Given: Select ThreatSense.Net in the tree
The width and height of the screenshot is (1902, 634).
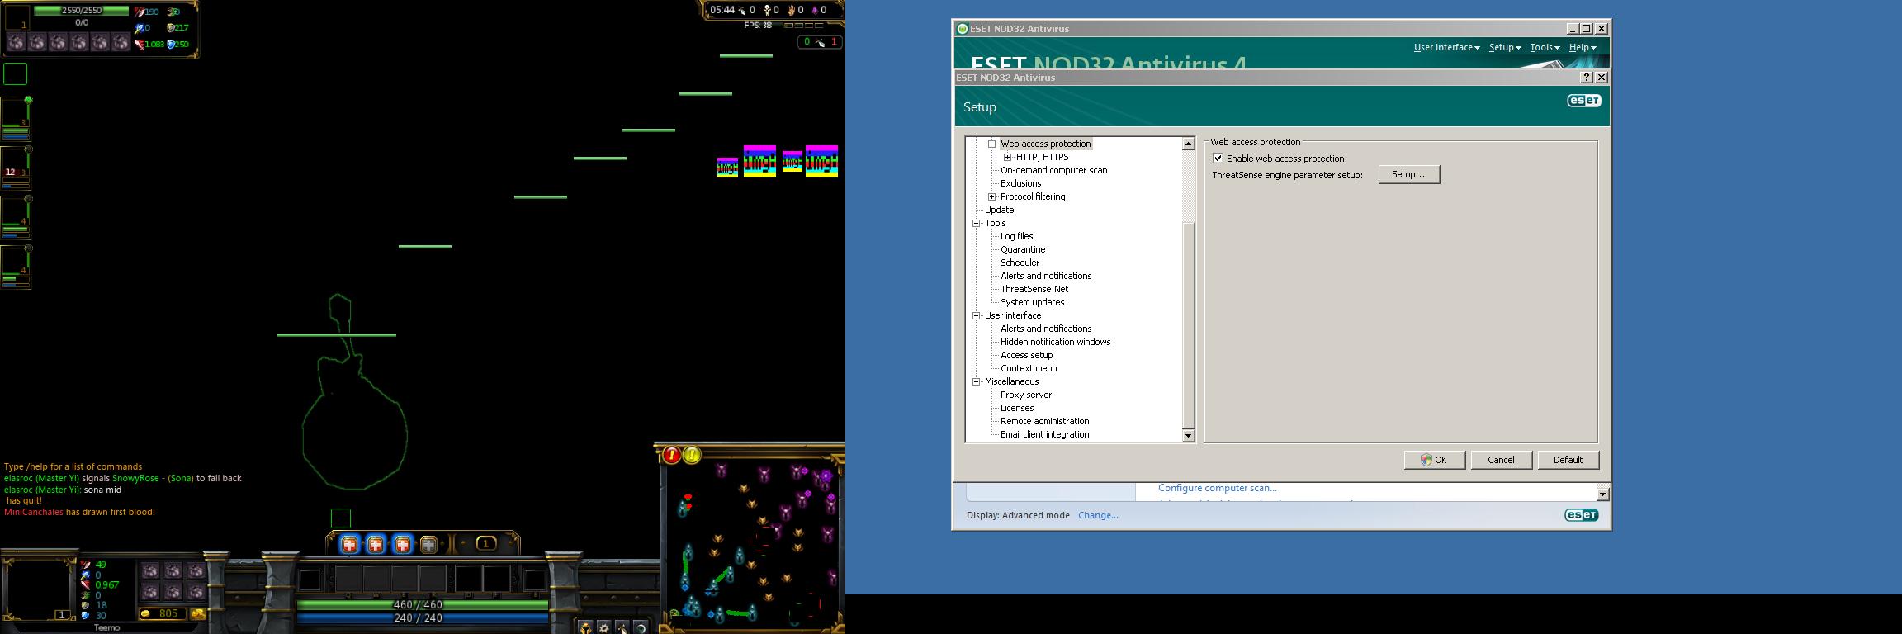Looking at the screenshot, I should [1034, 289].
